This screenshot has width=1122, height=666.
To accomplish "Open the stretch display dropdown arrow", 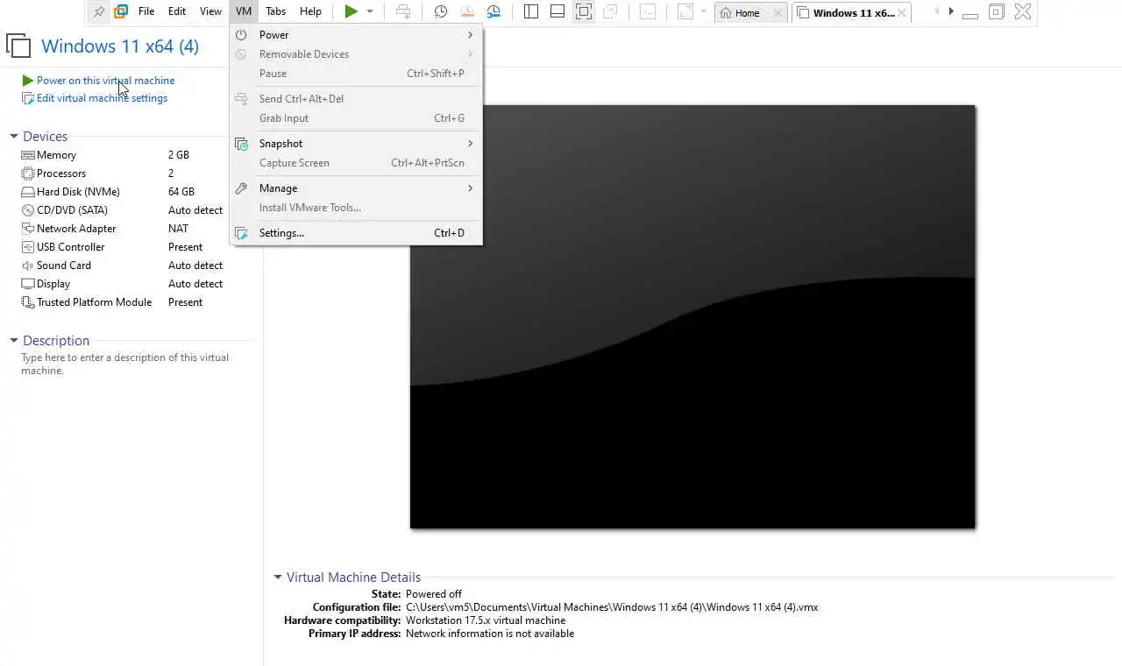I will [703, 11].
